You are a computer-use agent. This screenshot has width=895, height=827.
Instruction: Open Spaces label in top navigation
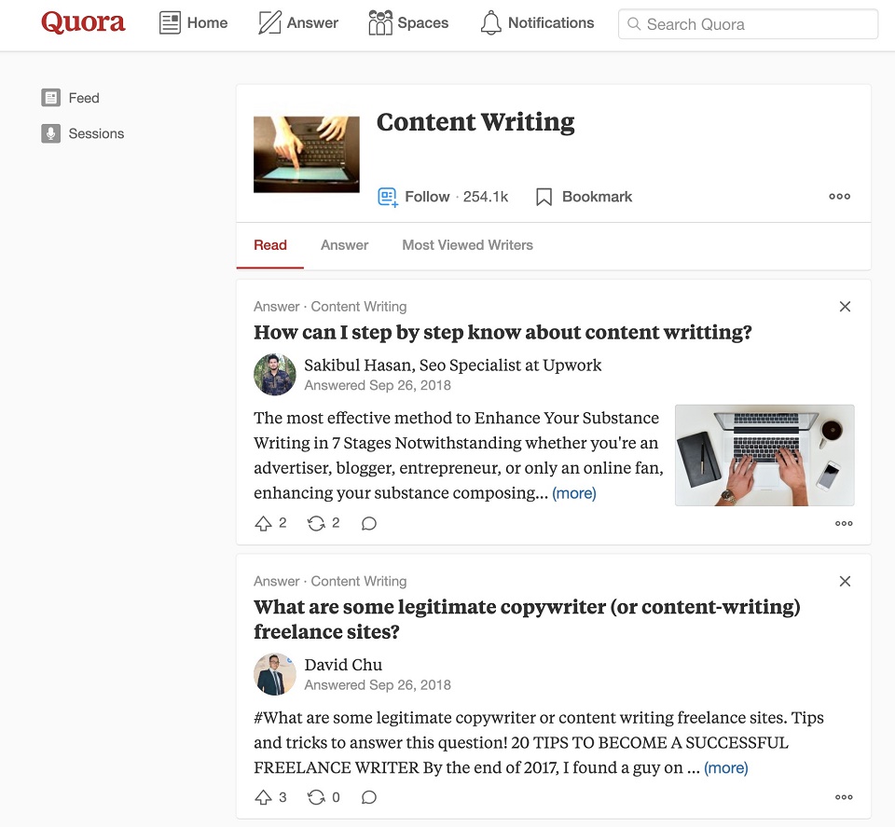click(423, 22)
